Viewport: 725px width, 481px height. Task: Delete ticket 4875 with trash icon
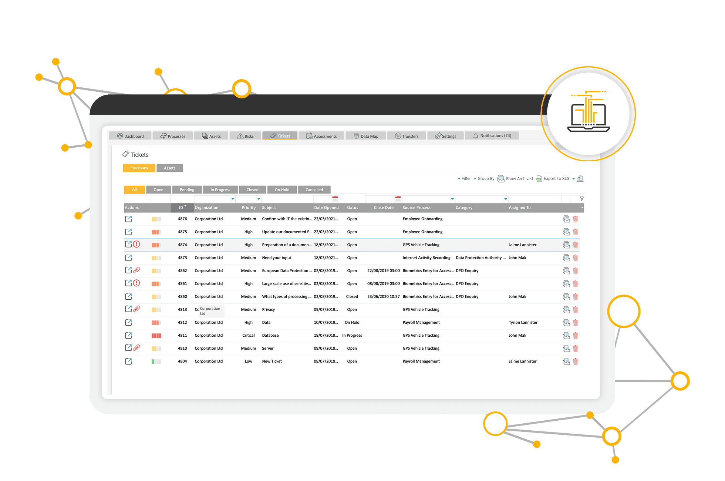575,232
